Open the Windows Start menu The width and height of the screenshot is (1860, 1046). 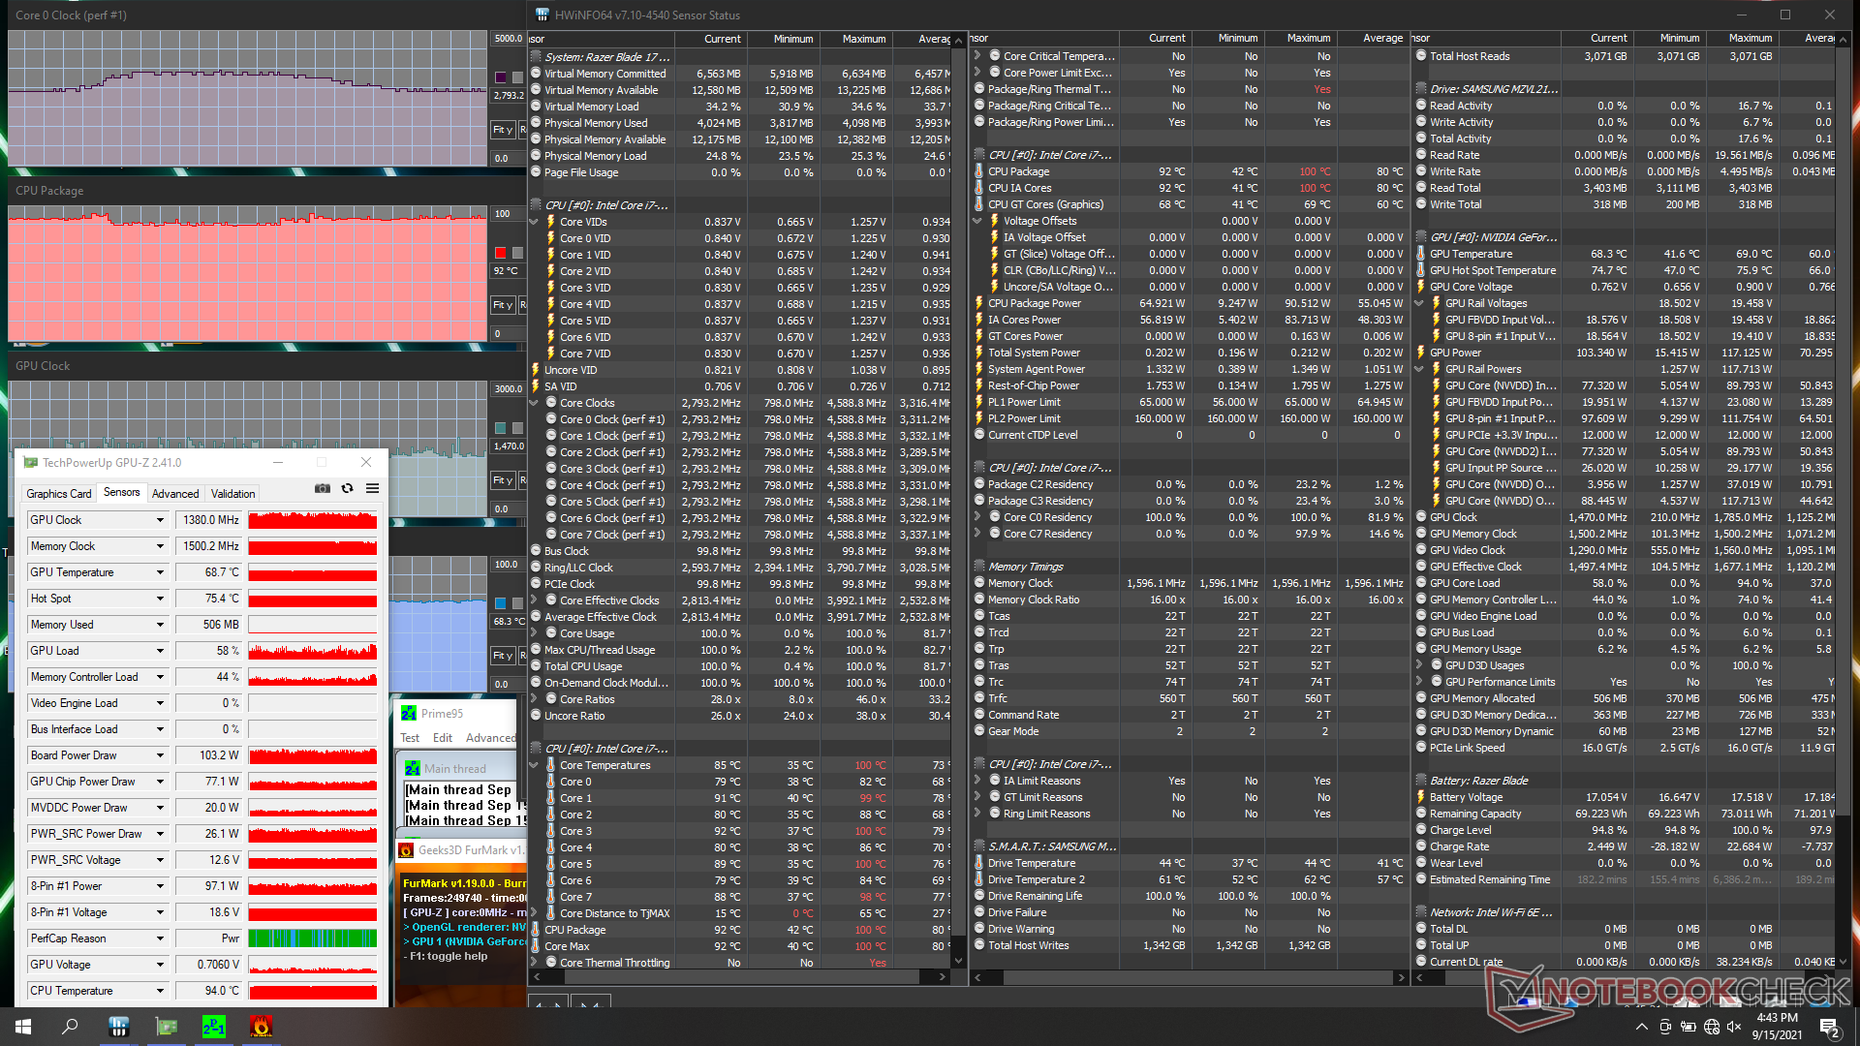[23, 1027]
